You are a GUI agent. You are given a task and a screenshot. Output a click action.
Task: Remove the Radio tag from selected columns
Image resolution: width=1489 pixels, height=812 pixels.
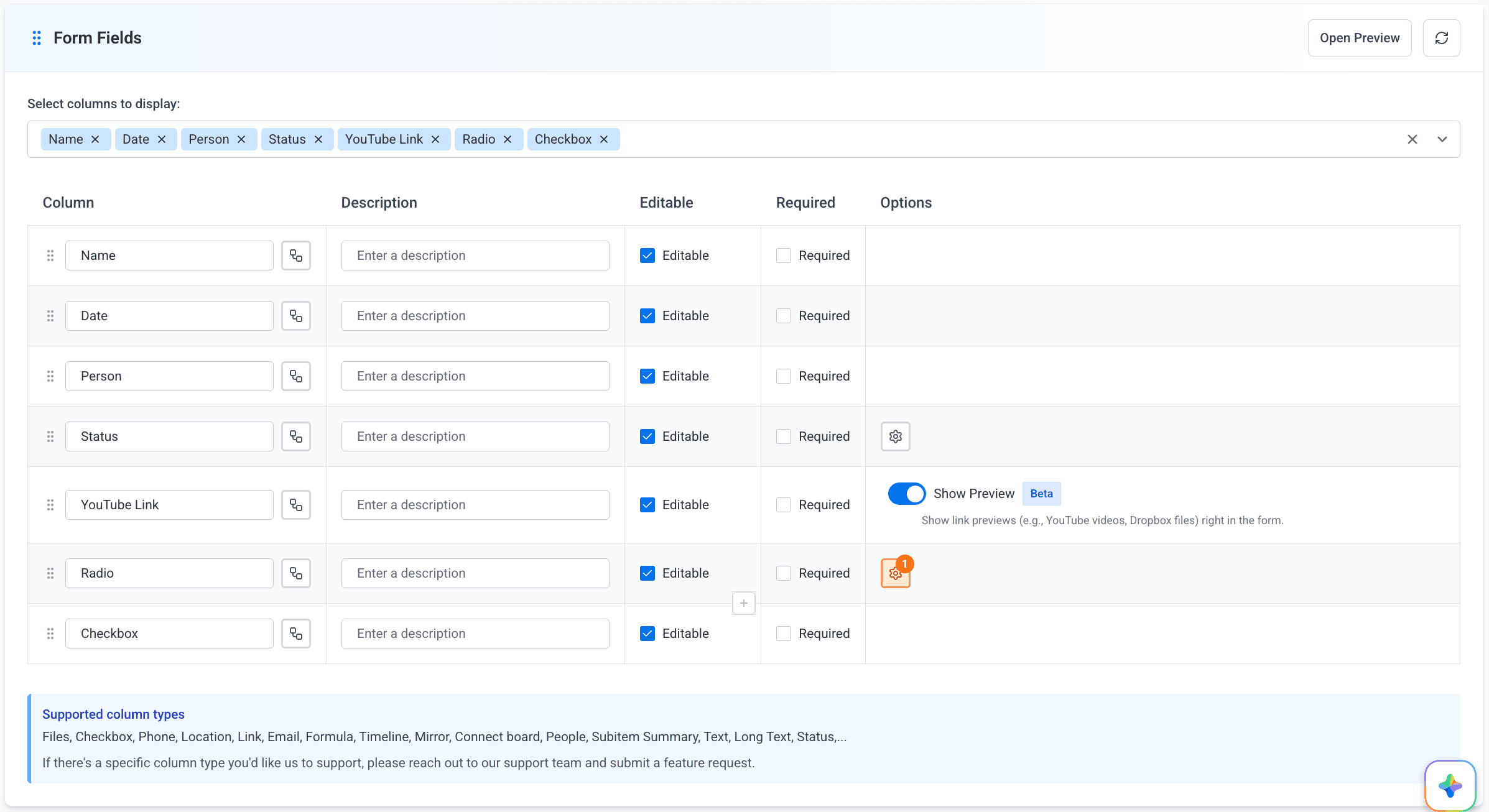click(x=508, y=139)
